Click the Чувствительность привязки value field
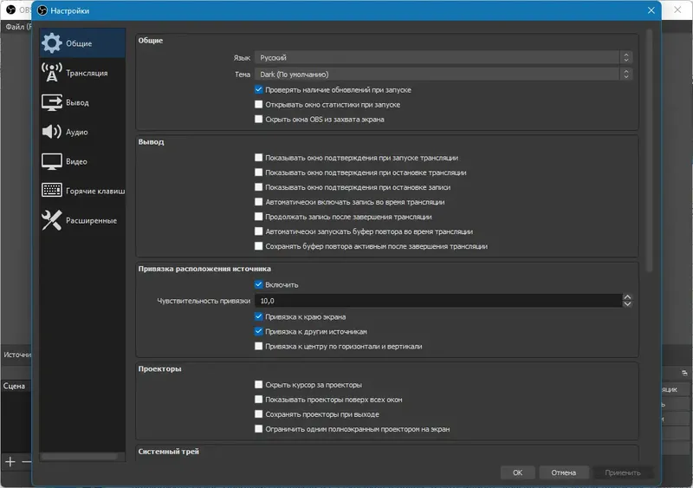This screenshot has height=488, width=693. point(437,301)
